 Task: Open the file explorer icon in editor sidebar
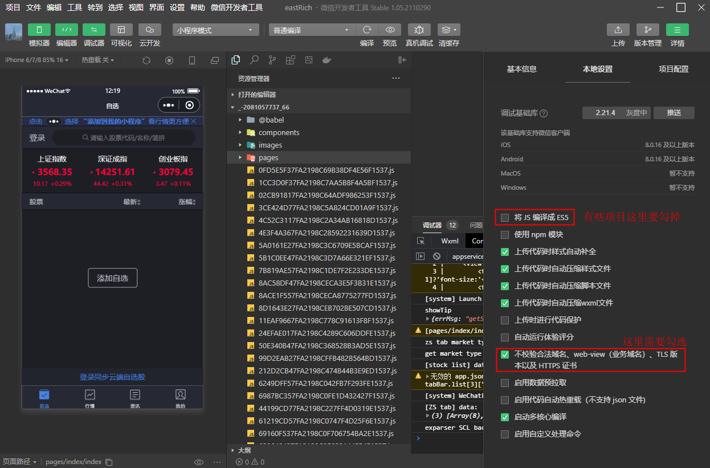(236, 60)
